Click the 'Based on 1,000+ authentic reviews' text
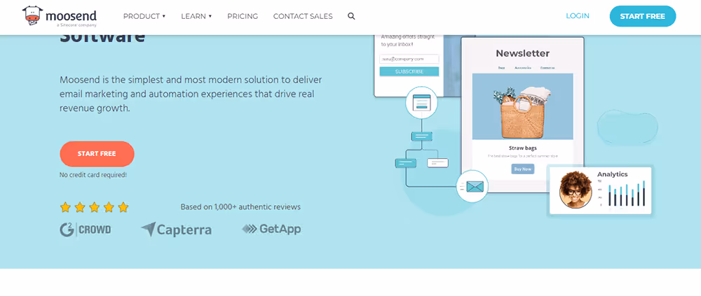 [240, 207]
